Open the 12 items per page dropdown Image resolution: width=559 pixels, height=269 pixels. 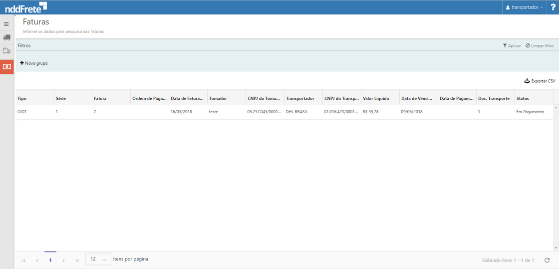pos(98,260)
